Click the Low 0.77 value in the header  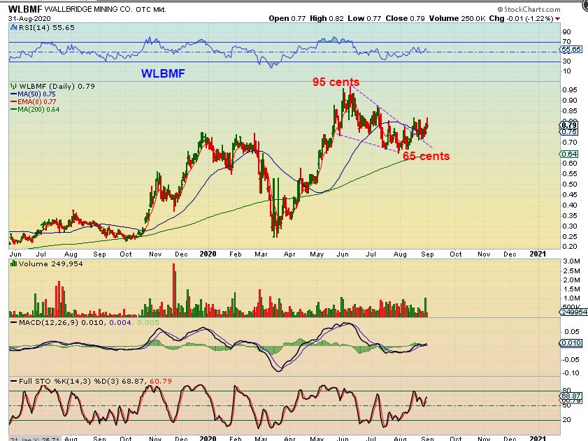pyautogui.click(x=364, y=18)
